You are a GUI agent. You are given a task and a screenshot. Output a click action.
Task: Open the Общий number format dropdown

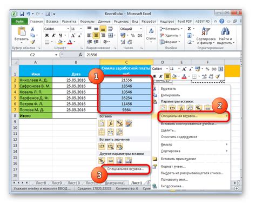141,29
